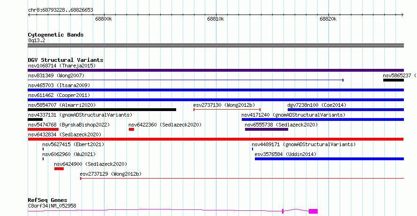The width and height of the screenshot is (417, 216).
Task: Open the C8orf34|NM_052958 gene label
Action: [x=52, y=206]
